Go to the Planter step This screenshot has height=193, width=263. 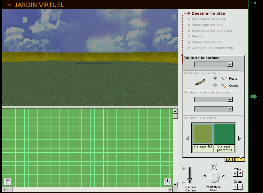coord(198,36)
